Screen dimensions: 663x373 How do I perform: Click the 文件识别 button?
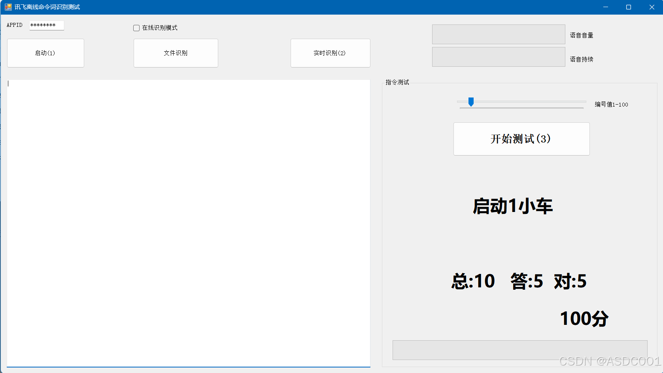point(176,53)
